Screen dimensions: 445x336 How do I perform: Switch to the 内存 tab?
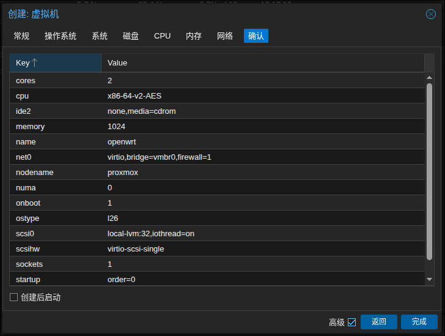pos(194,36)
